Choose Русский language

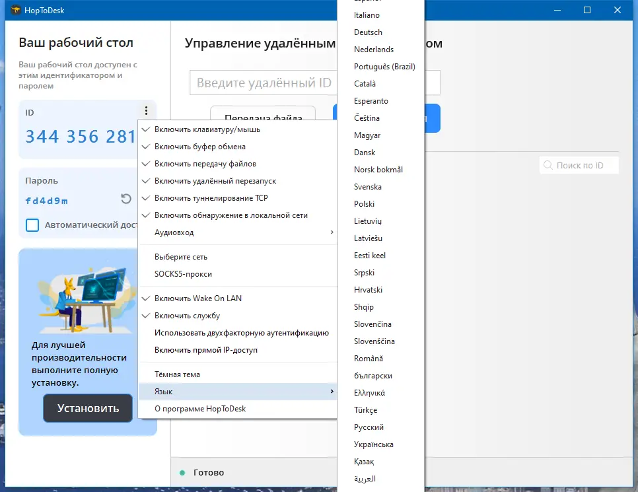click(381, 427)
